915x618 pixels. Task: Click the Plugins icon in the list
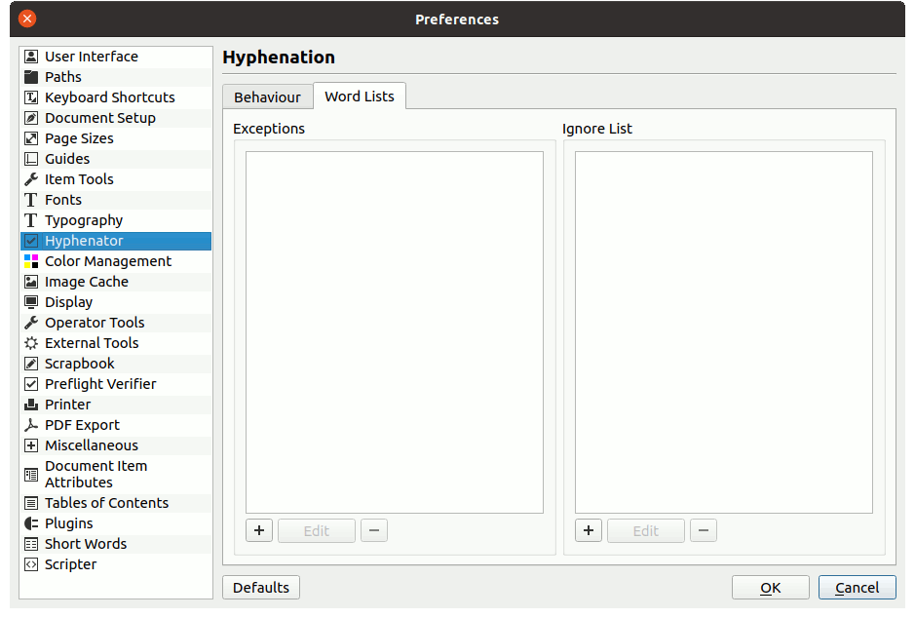31,523
